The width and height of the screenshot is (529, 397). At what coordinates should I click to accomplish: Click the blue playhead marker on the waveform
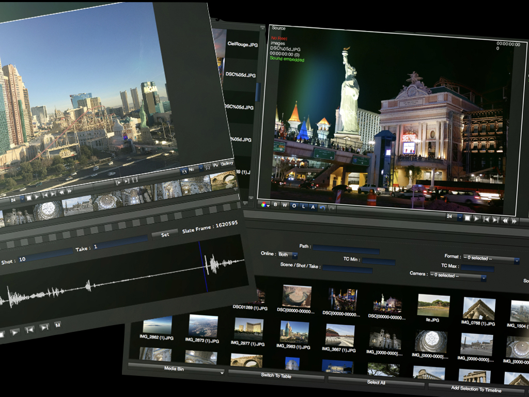coord(203,266)
